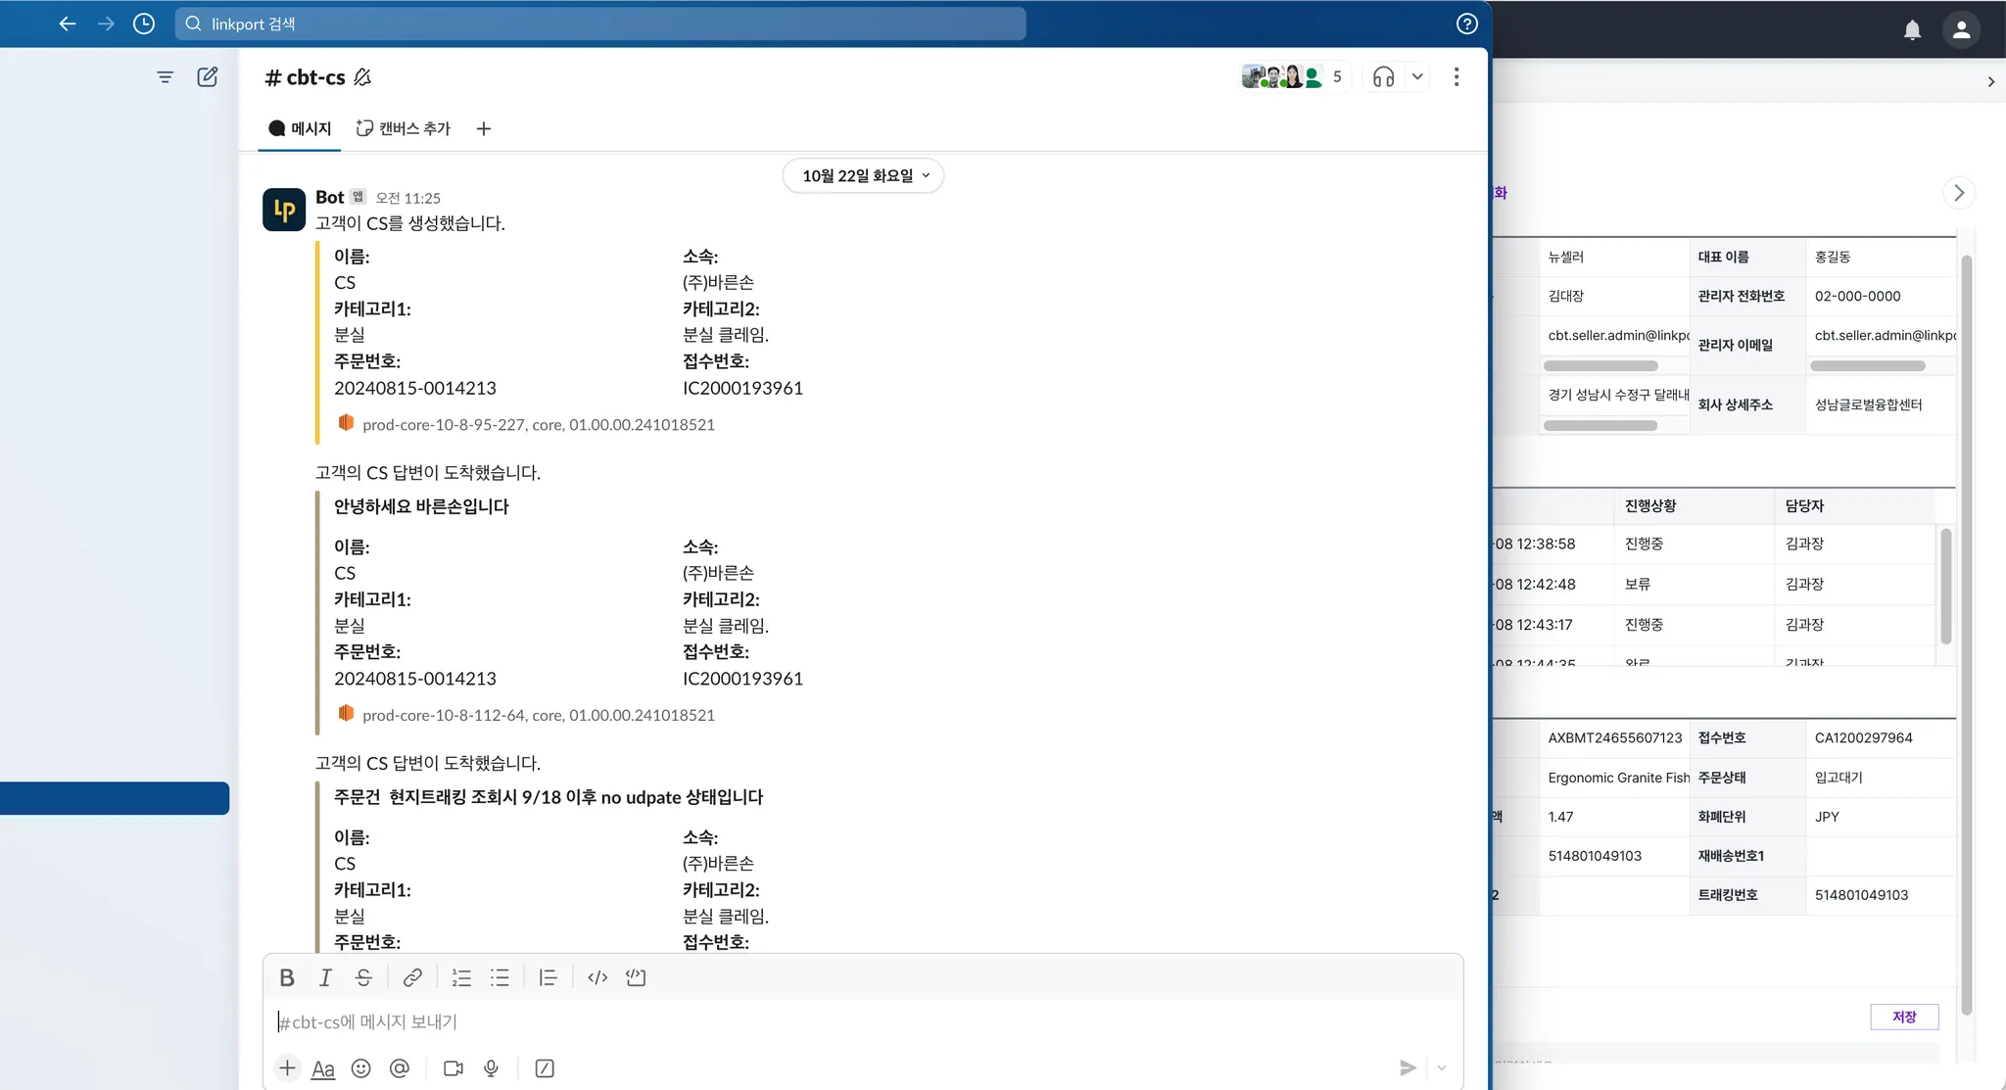2006x1090 pixels.
Task: Click the history clock icon
Action: (144, 24)
